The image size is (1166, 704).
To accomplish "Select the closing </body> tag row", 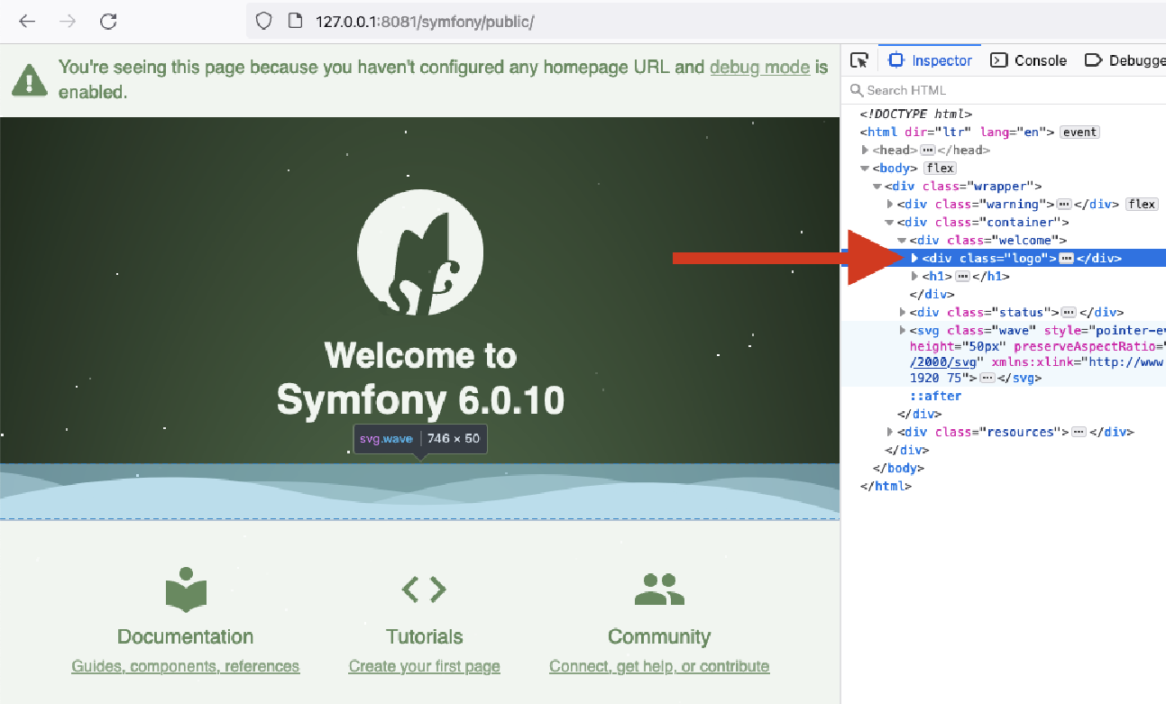I will [x=1003, y=468].
